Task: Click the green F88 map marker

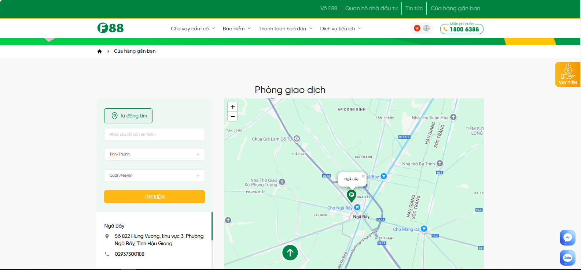Action: pyautogui.click(x=352, y=196)
